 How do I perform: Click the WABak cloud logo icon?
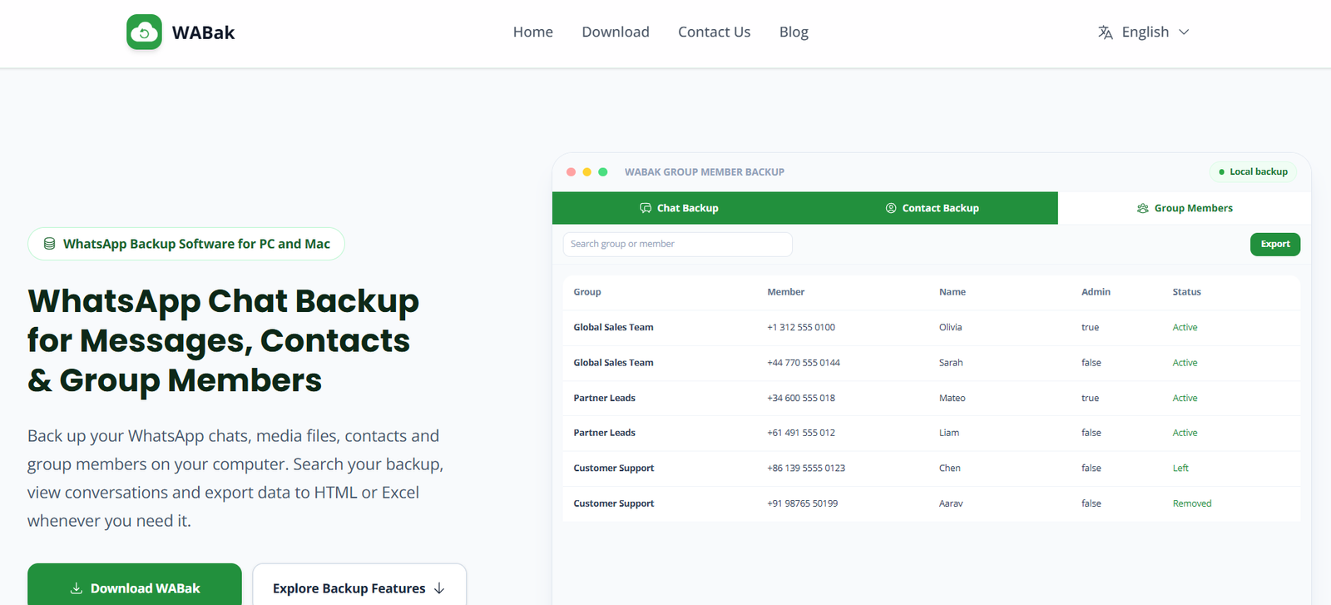pyautogui.click(x=144, y=32)
